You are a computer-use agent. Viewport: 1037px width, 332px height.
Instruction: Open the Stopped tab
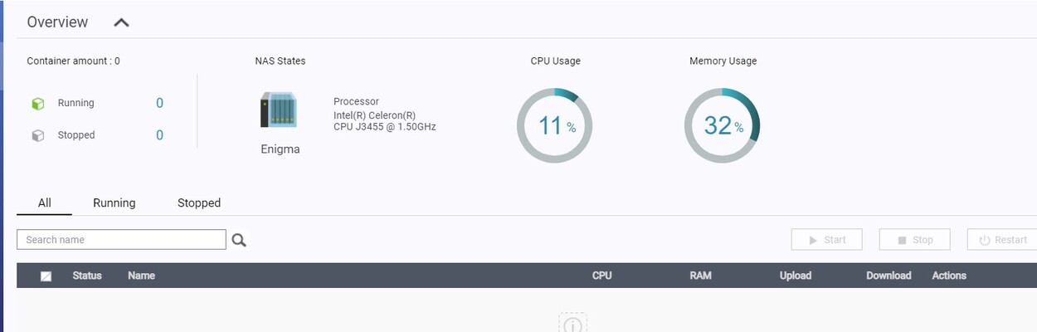[199, 203]
